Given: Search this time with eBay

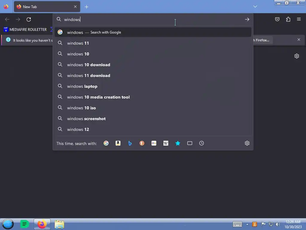Looking at the screenshot, I should click(x=154, y=143).
